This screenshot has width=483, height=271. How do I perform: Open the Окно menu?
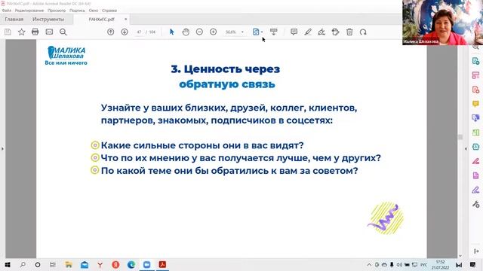pos(94,11)
